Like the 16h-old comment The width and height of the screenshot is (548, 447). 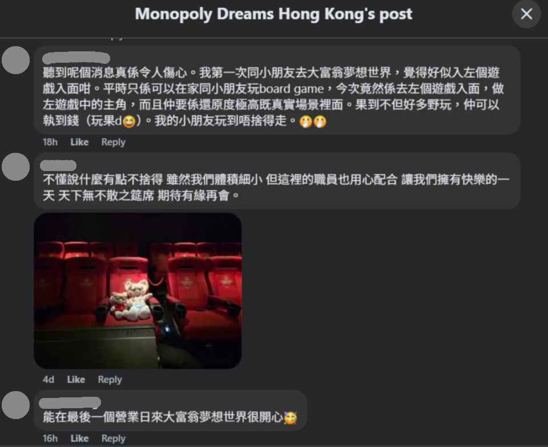(x=79, y=438)
